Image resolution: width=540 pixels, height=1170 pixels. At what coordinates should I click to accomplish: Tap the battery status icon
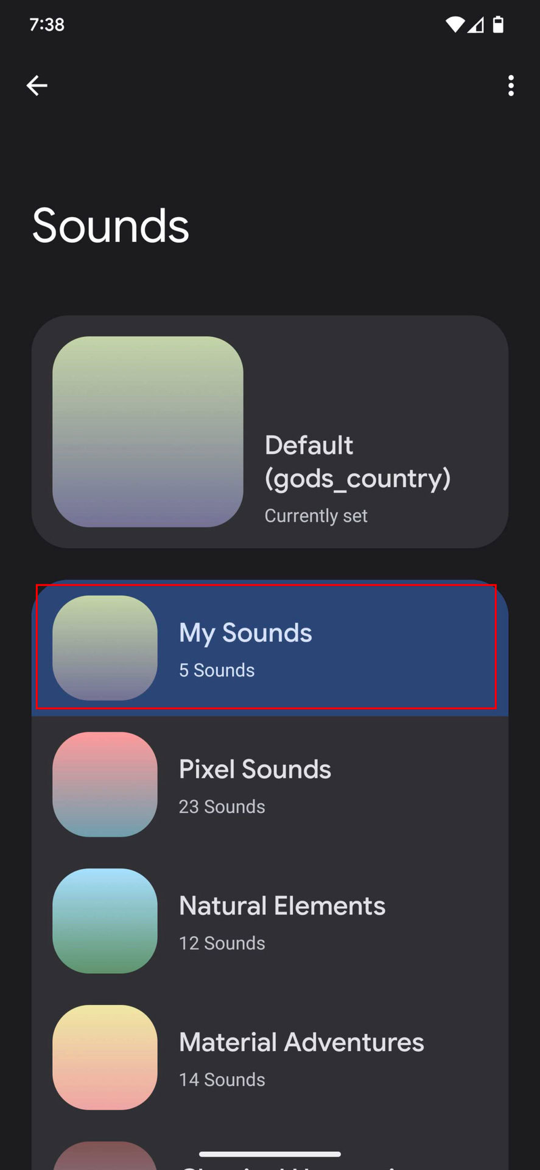pyautogui.click(x=498, y=25)
